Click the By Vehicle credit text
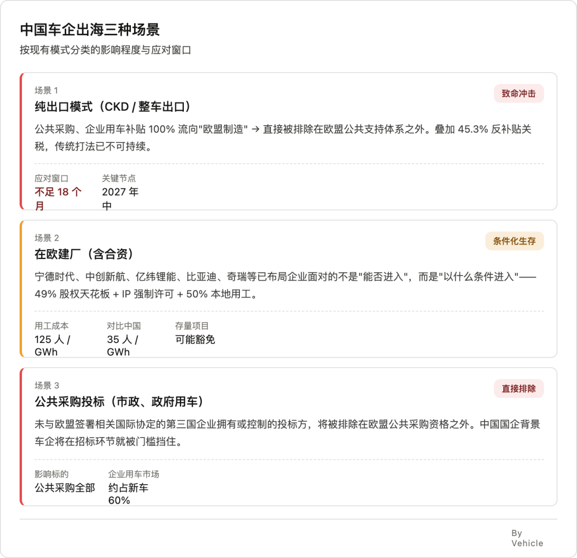The width and height of the screenshot is (577, 558). pos(527,538)
